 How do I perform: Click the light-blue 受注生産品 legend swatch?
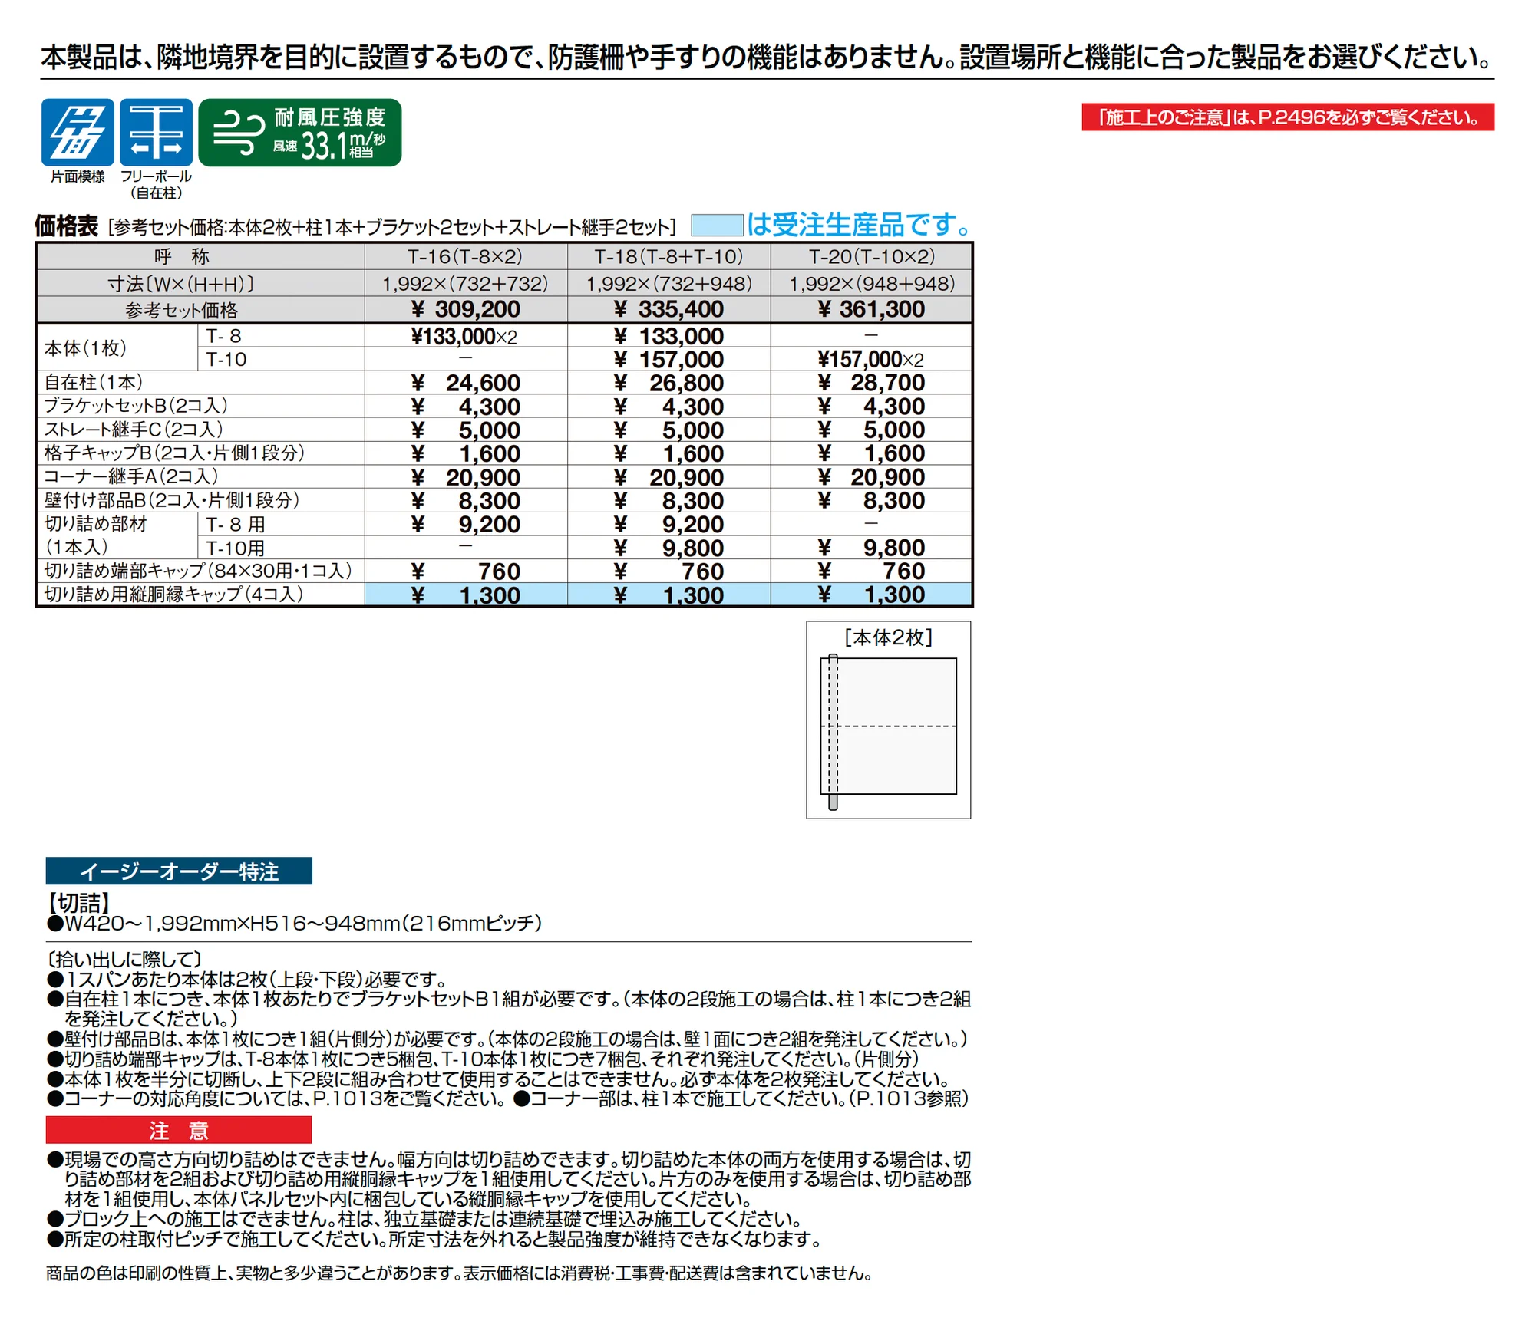pos(717,225)
